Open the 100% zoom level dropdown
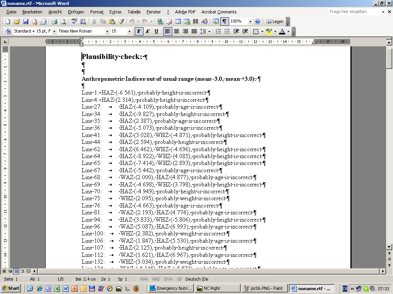The width and height of the screenshot is (393, 294). [x=250, y=22]
